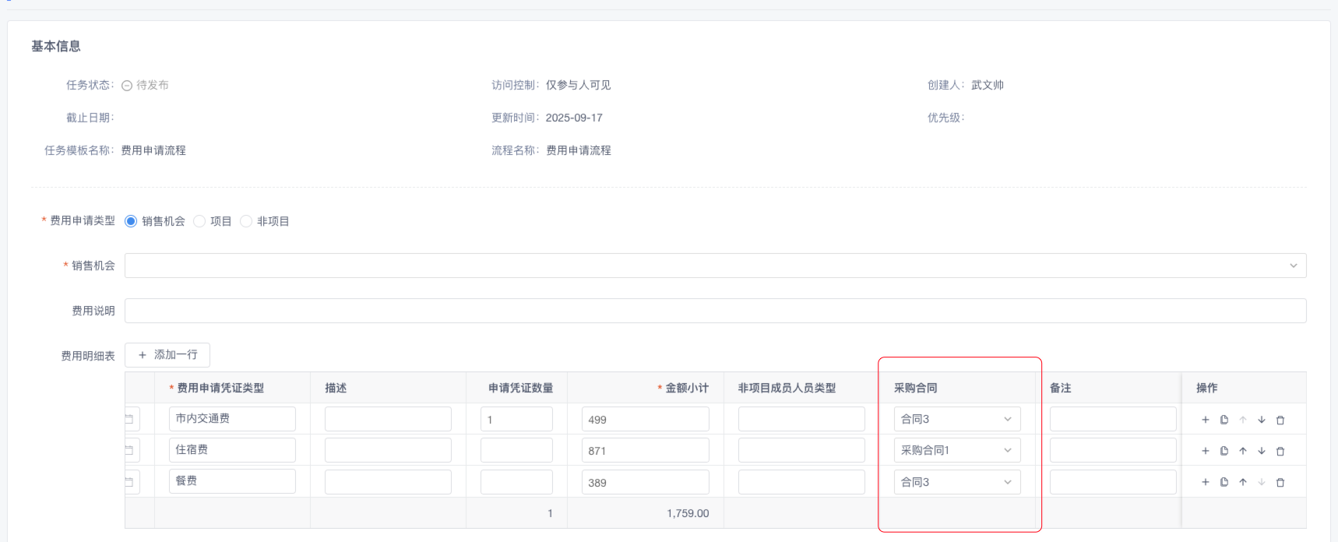Move the 餐费 row up
The height and width of the screenshot is (542, 1338).
[1242, 483]
